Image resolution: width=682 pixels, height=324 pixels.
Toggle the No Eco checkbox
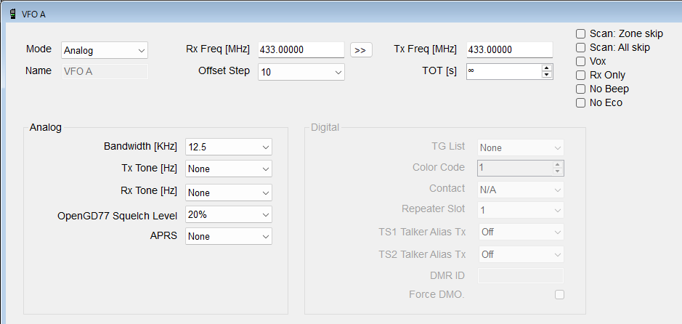click(580, 102)
